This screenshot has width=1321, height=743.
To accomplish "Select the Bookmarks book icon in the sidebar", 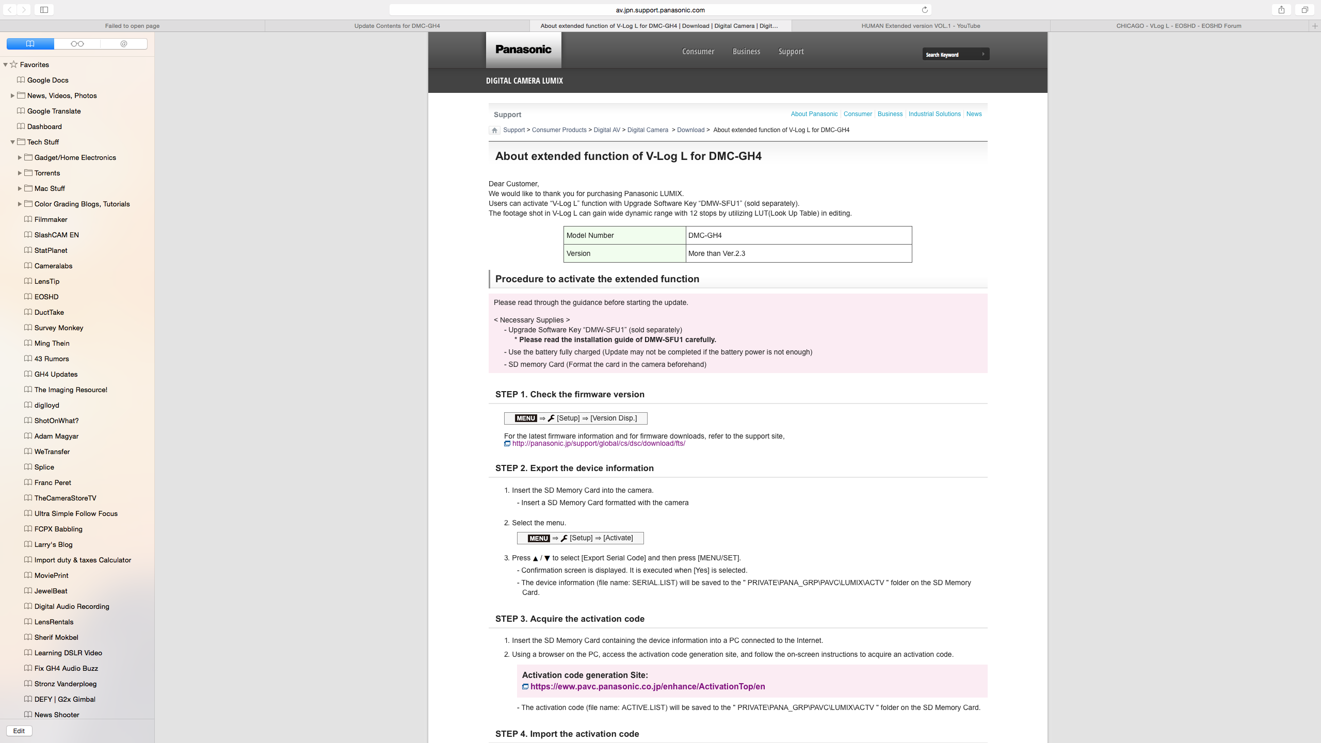I will coord(30,44).
